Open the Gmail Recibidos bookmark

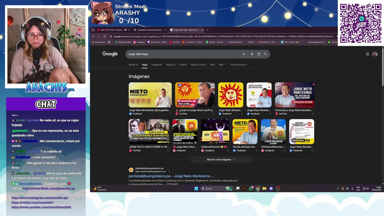point(267,42)
